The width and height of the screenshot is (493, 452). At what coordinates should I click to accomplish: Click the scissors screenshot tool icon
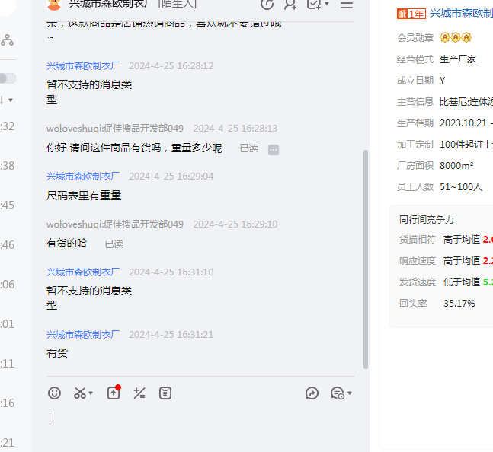[x=79, y=393]
